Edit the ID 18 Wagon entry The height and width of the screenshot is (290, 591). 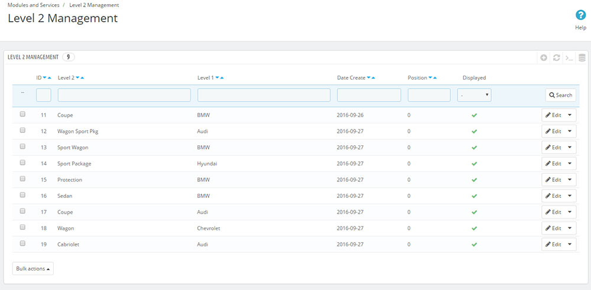pos(553,229)
